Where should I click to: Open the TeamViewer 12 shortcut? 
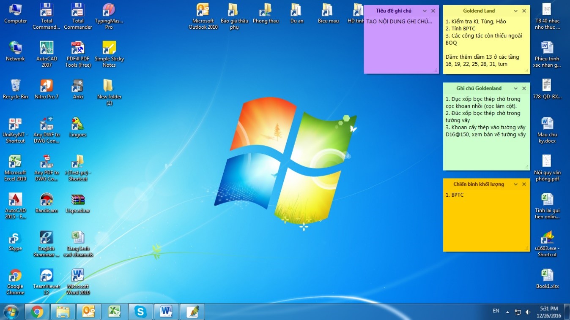(x=47, y=277)
